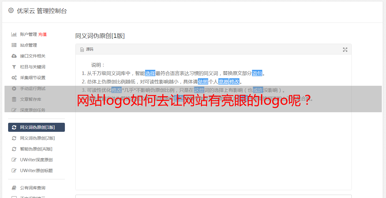Screen dimensions: 386x198
Task: Click the refresh icon beside 同义词伪原创[2版]
Action: point(14,138)
